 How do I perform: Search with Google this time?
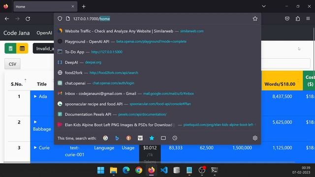click(x=105, y=138)
